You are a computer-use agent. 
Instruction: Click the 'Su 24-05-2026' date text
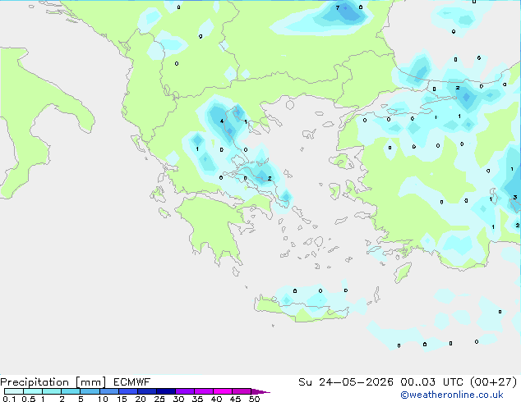point(346,382)
